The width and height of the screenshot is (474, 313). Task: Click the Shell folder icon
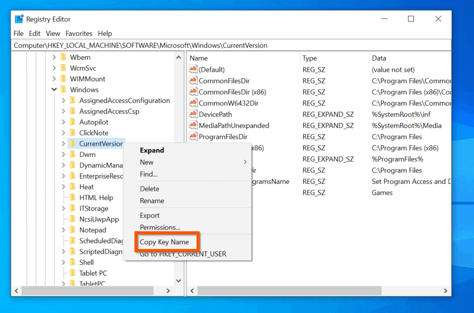pyautogui.click(x=73, y=262)
